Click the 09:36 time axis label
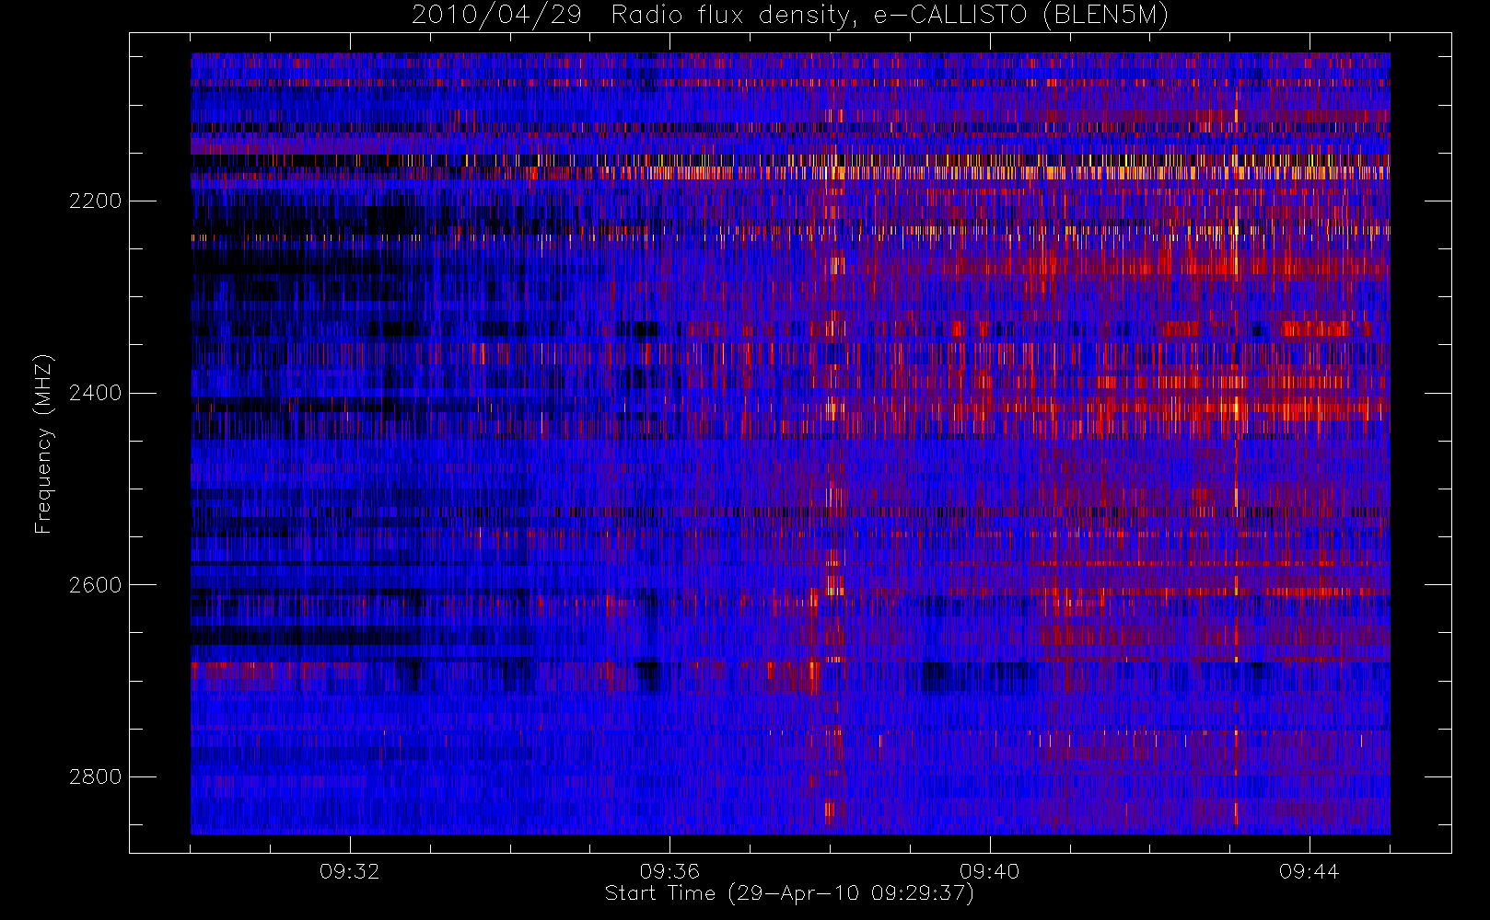1490x920 pixels. pos(669,871)
